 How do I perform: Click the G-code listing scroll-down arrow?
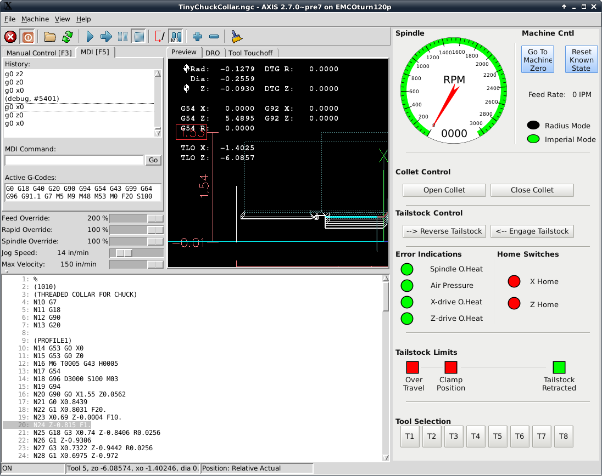386,458
